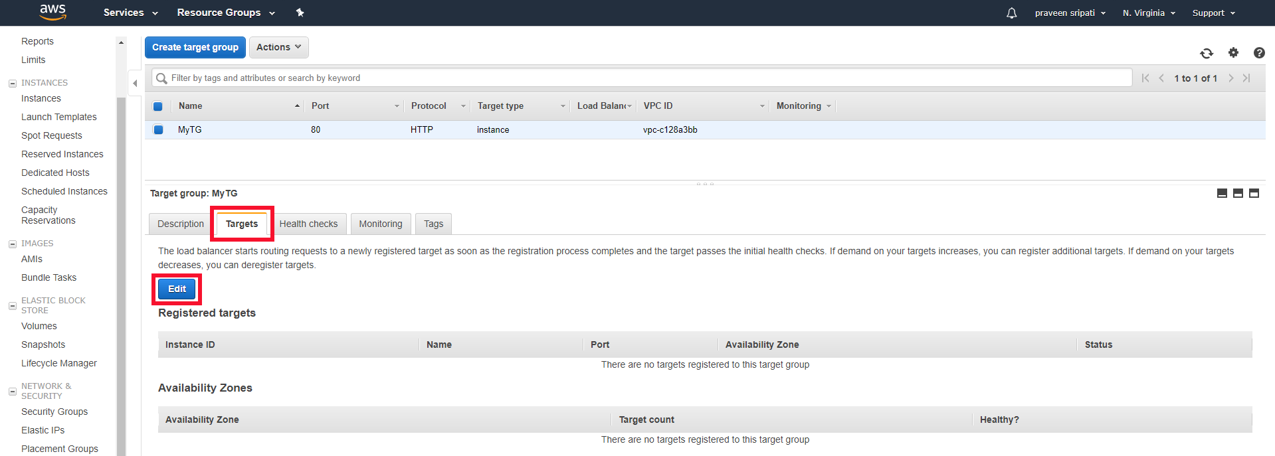Collapse the INSTANCES sidebar section
Screen dimensions: 1275x456
pos(13,84)
